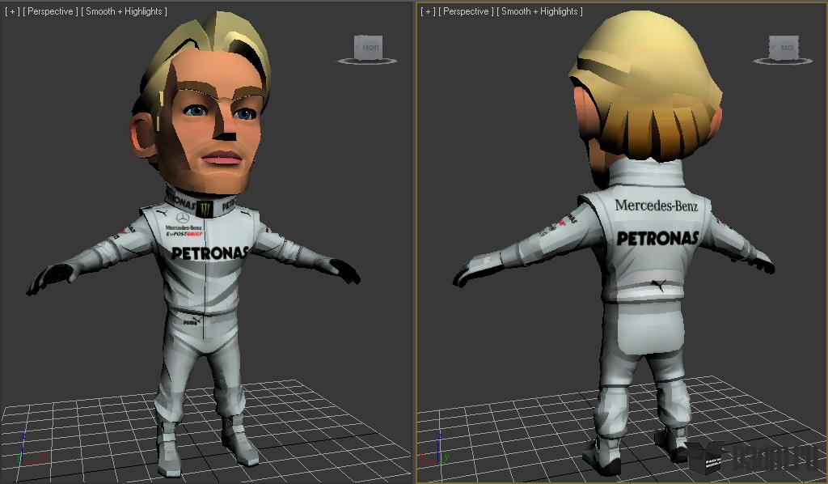Click the axis tripod in the left viewport
The image size is (828, 484).
[27, 455]
